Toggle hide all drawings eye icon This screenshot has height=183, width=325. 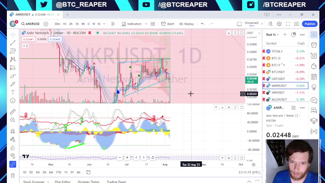pyautogui.click(x=13, y=156)
